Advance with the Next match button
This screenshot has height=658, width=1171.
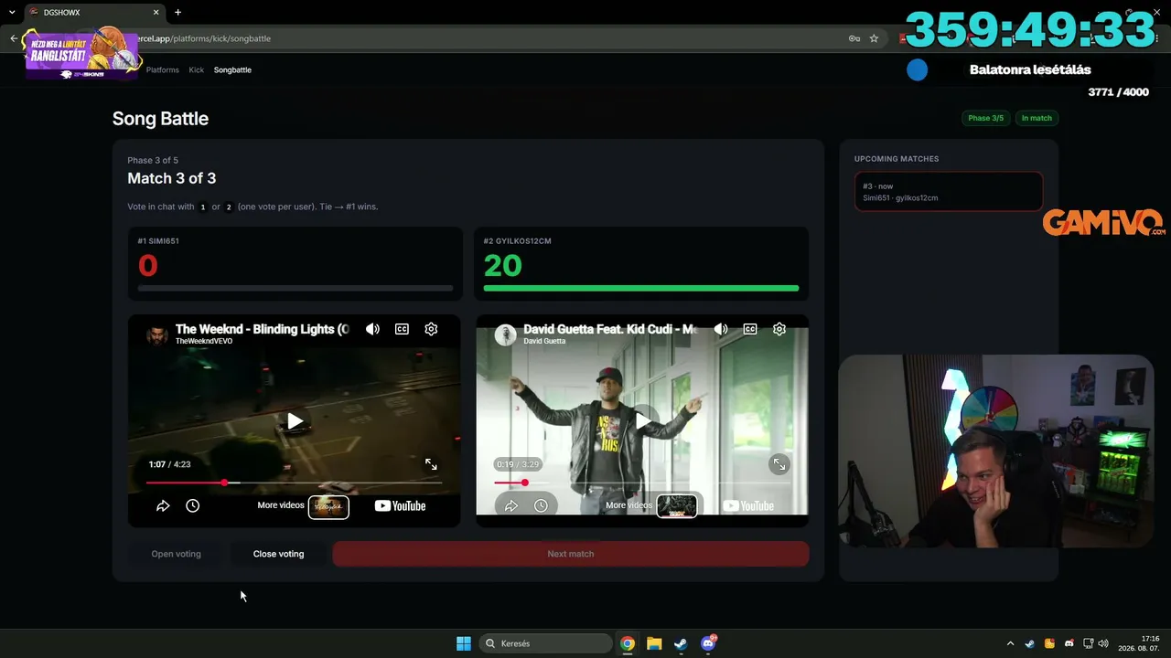pos(571,554)
